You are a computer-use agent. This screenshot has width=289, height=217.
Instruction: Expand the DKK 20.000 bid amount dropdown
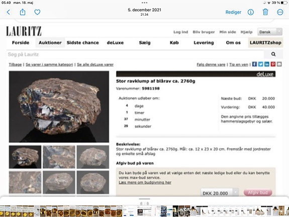(220, 193)
